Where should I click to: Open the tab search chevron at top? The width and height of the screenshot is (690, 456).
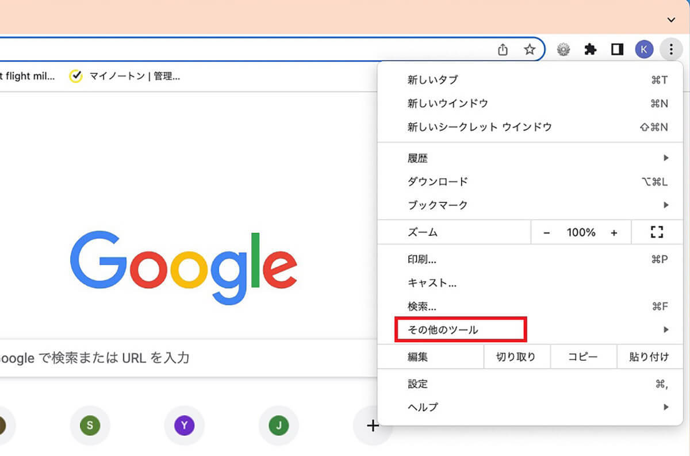point(670,20)
